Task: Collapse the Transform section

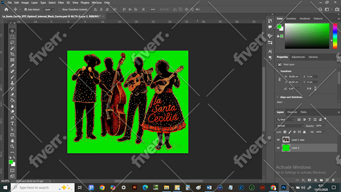Action: point(278,71)
